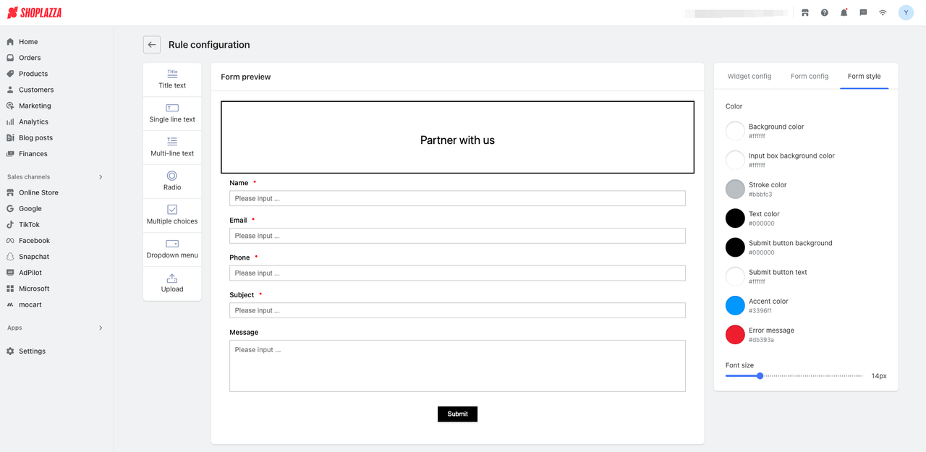Insert a Multi-line text widget
This screenshot has height=452, width=926.
pos(172,148)
